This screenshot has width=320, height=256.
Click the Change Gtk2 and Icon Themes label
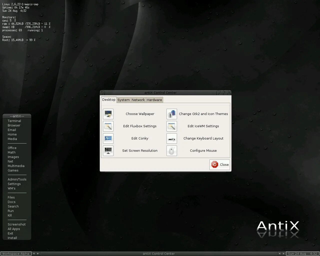[x=203, y=114]
